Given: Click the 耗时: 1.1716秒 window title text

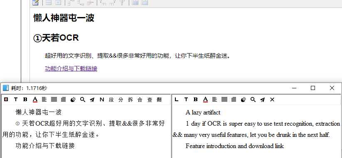Looking at the screenshot, I should coord(29,88).
